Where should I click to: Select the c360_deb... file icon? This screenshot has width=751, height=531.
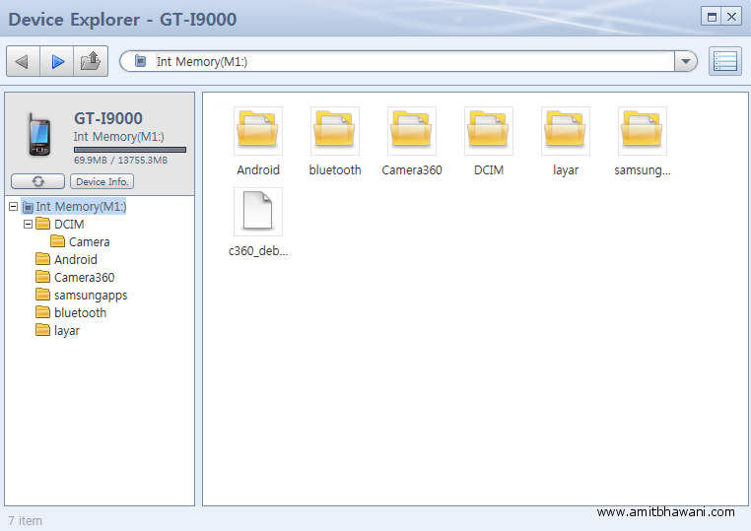pyautogui.click(x=258, y=212)
